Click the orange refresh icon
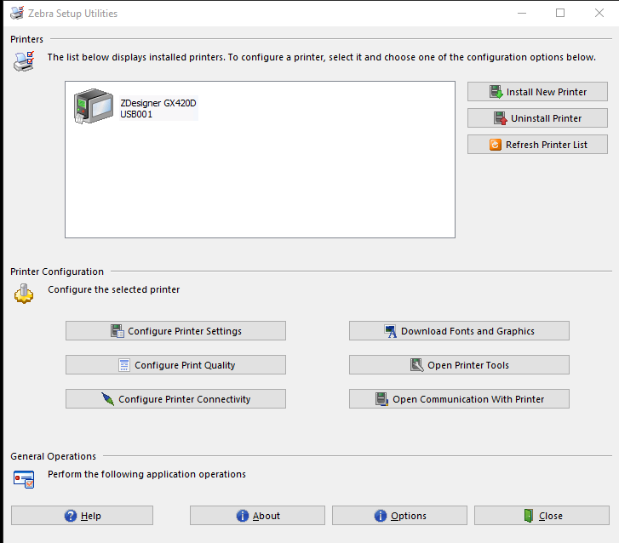 pos(496,145)
